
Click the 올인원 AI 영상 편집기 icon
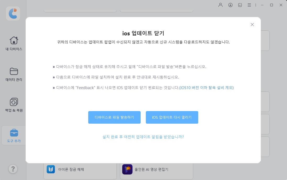click(x=127, y=169)
